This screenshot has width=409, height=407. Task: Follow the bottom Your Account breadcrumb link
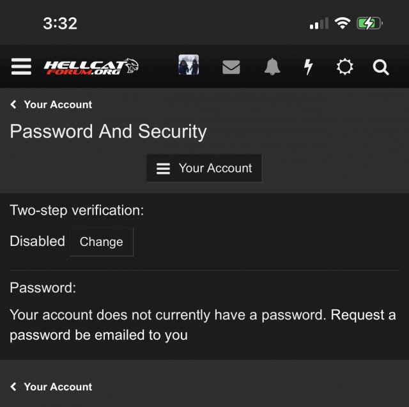(58, 387)
